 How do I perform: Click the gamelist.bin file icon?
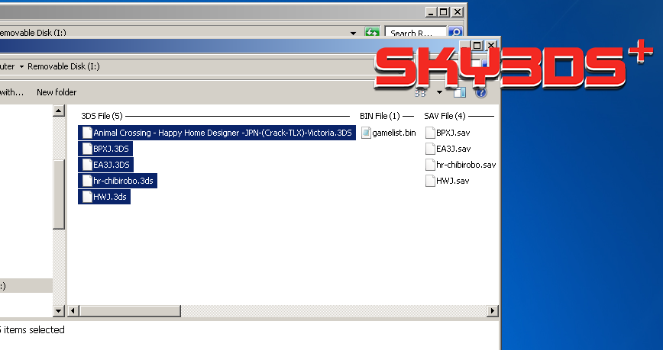(x=366, y=133)
